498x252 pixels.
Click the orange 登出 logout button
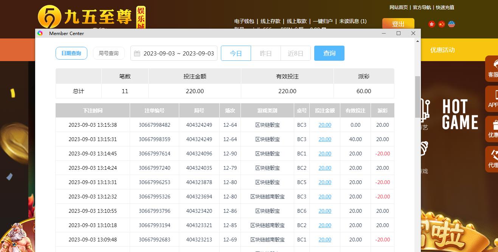398,24
